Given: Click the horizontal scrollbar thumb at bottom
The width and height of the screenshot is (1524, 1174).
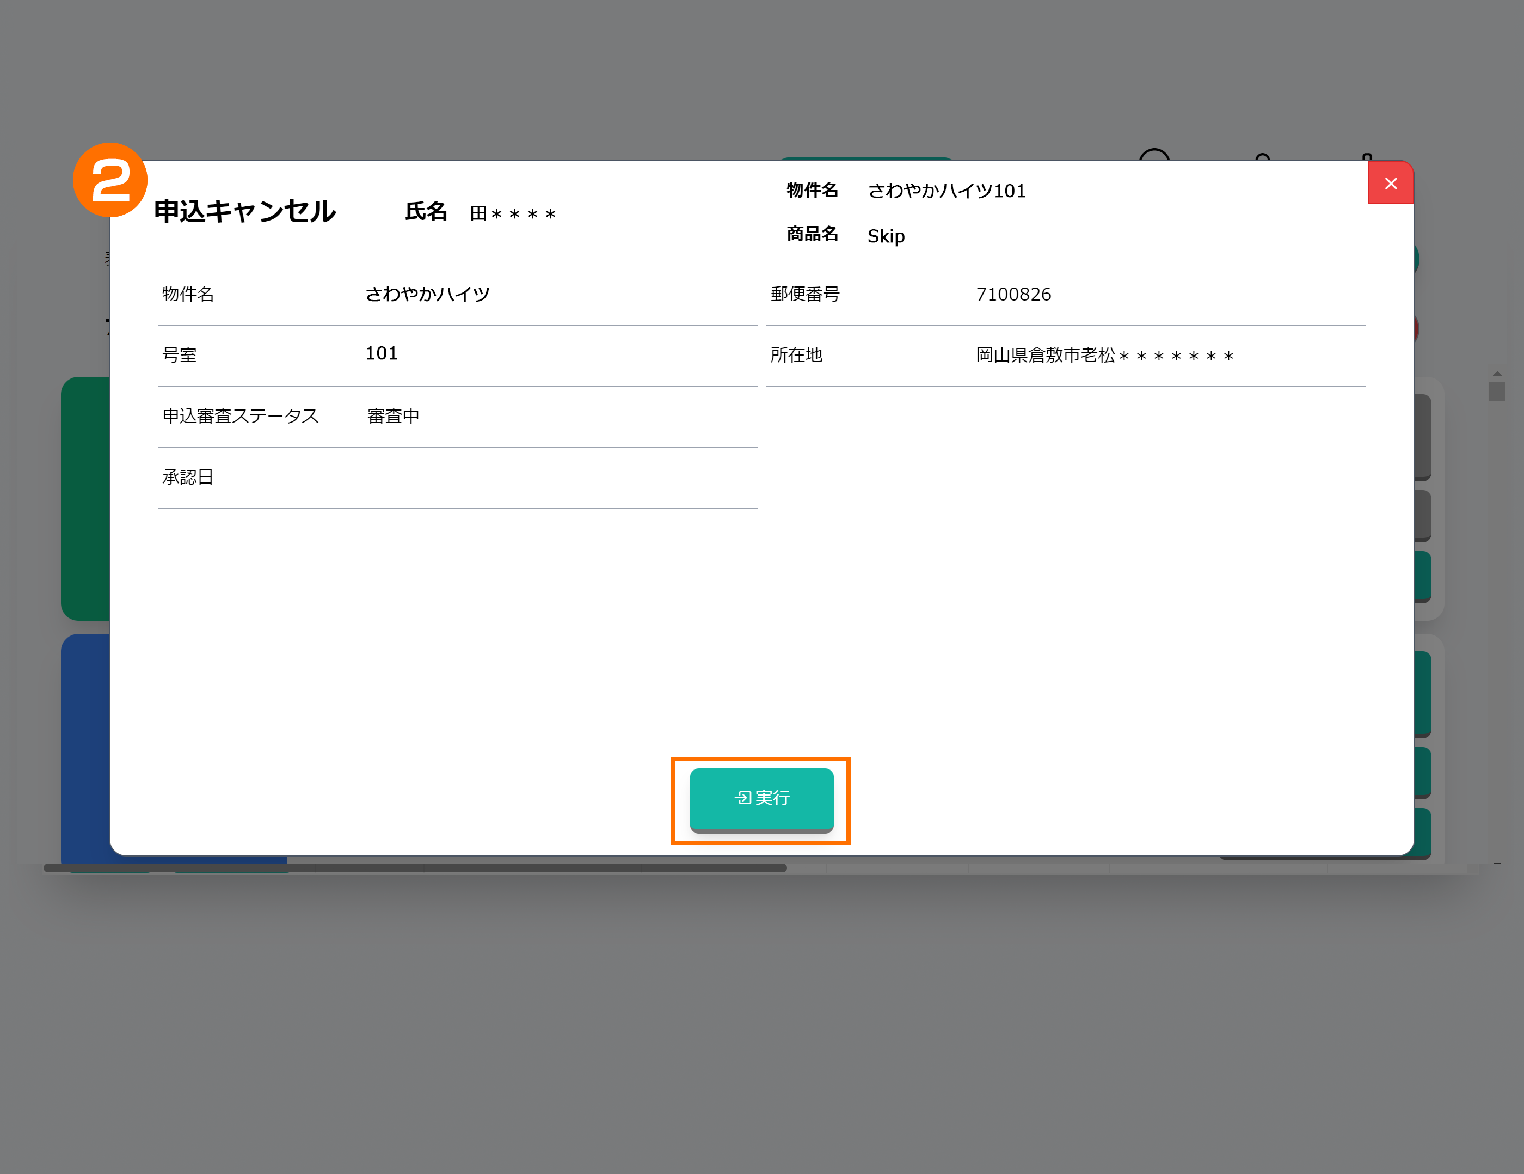Looking at the screenshot, I should [x=415, y=867].
